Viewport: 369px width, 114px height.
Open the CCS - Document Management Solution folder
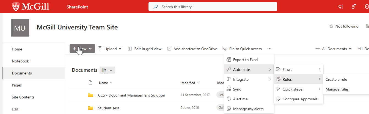pyautogui.click(x=131, y=95)
